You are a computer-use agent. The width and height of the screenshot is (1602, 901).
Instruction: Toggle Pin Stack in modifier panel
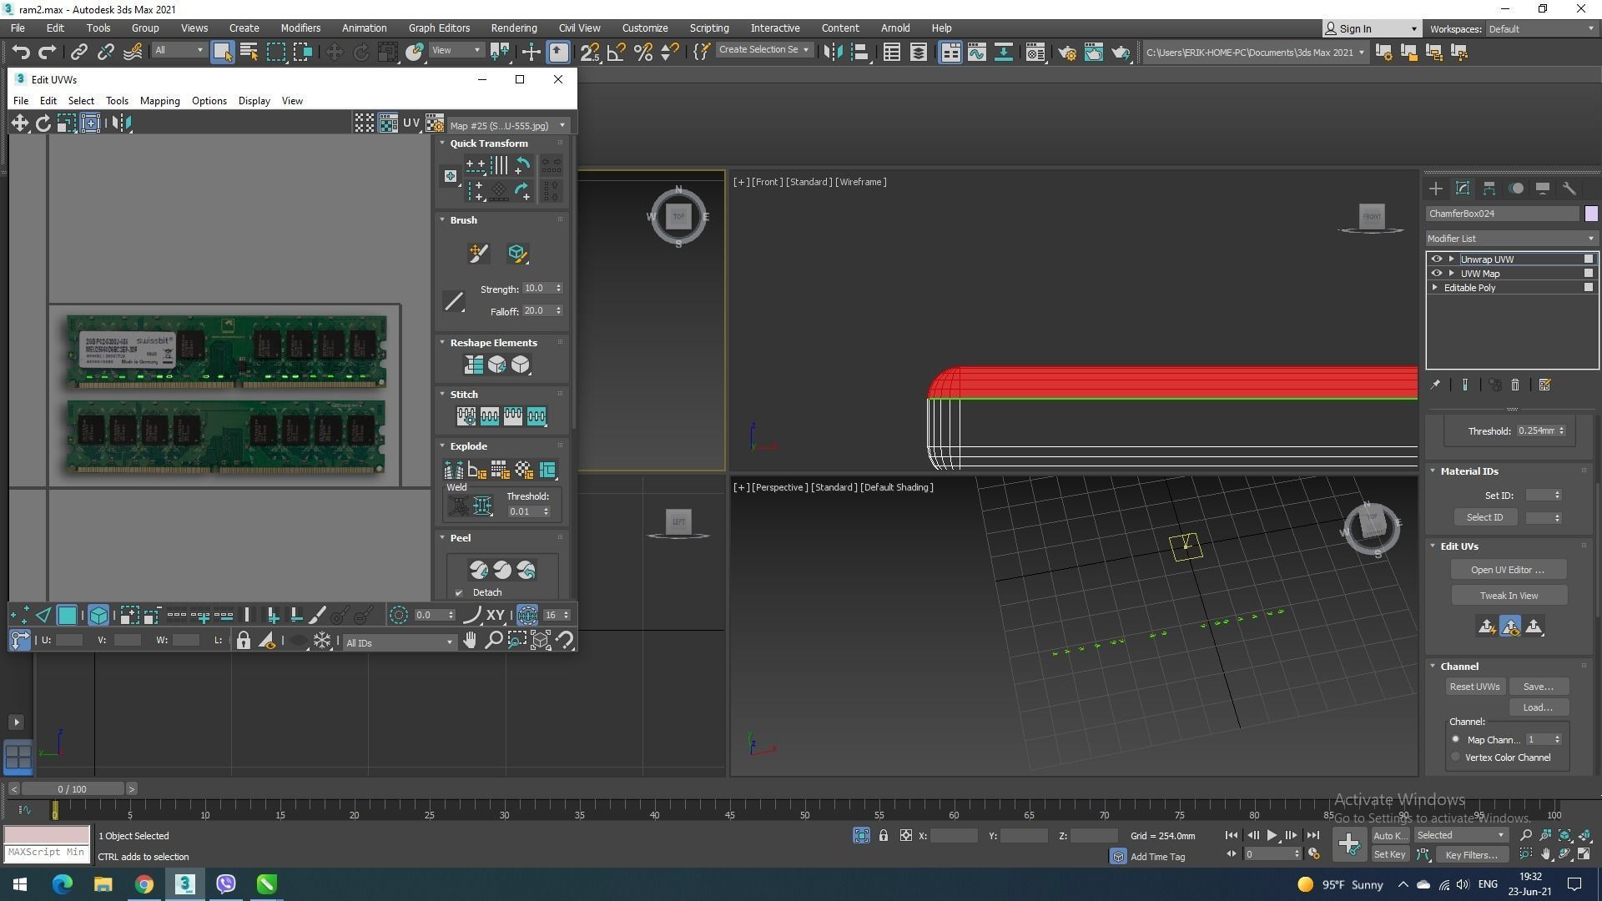click(1435, 385)
